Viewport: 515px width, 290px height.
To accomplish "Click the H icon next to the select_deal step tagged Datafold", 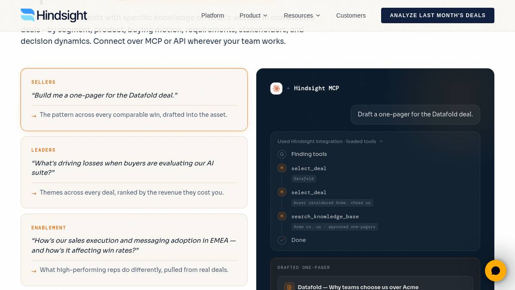I will tap(282, 168).
